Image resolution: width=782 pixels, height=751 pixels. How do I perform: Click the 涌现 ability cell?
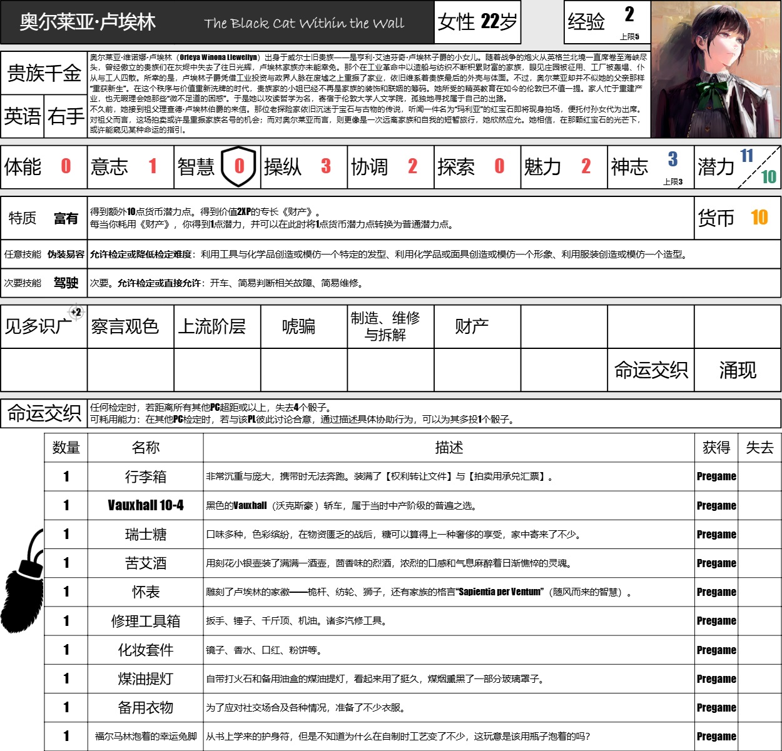tap(737, 370)
